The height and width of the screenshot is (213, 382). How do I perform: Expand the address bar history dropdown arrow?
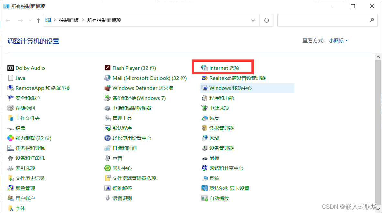(x=253, y=20)
